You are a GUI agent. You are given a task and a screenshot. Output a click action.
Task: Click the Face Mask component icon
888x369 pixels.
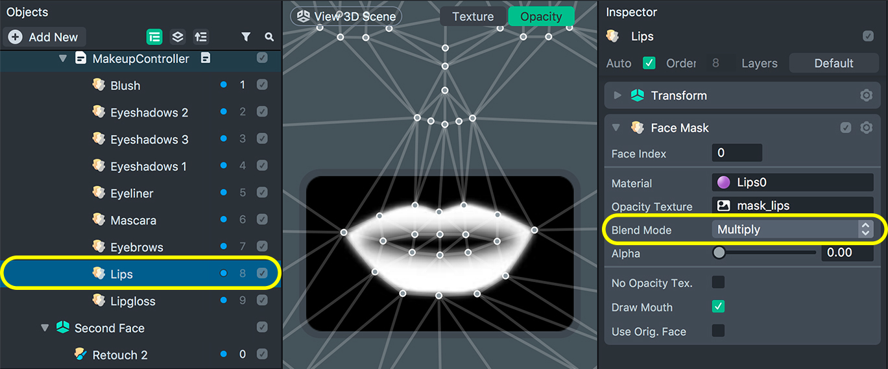638,128
